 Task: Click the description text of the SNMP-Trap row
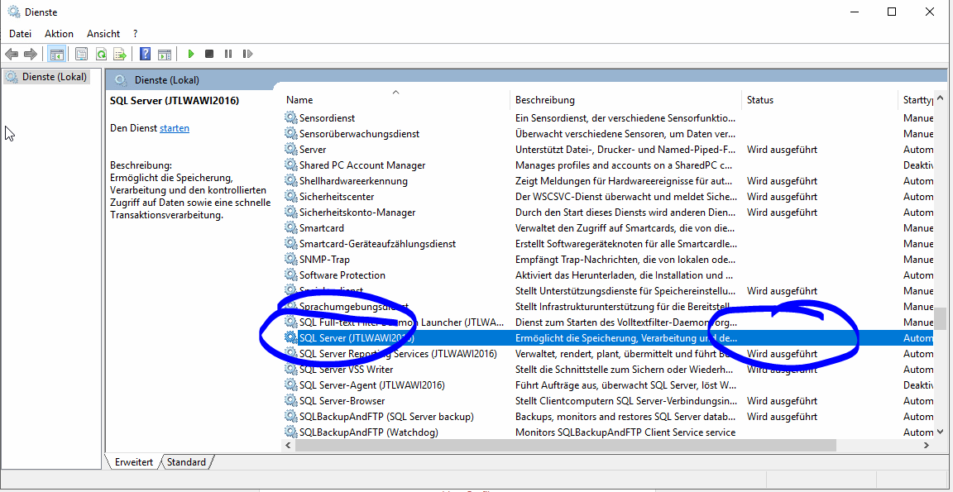625,260
